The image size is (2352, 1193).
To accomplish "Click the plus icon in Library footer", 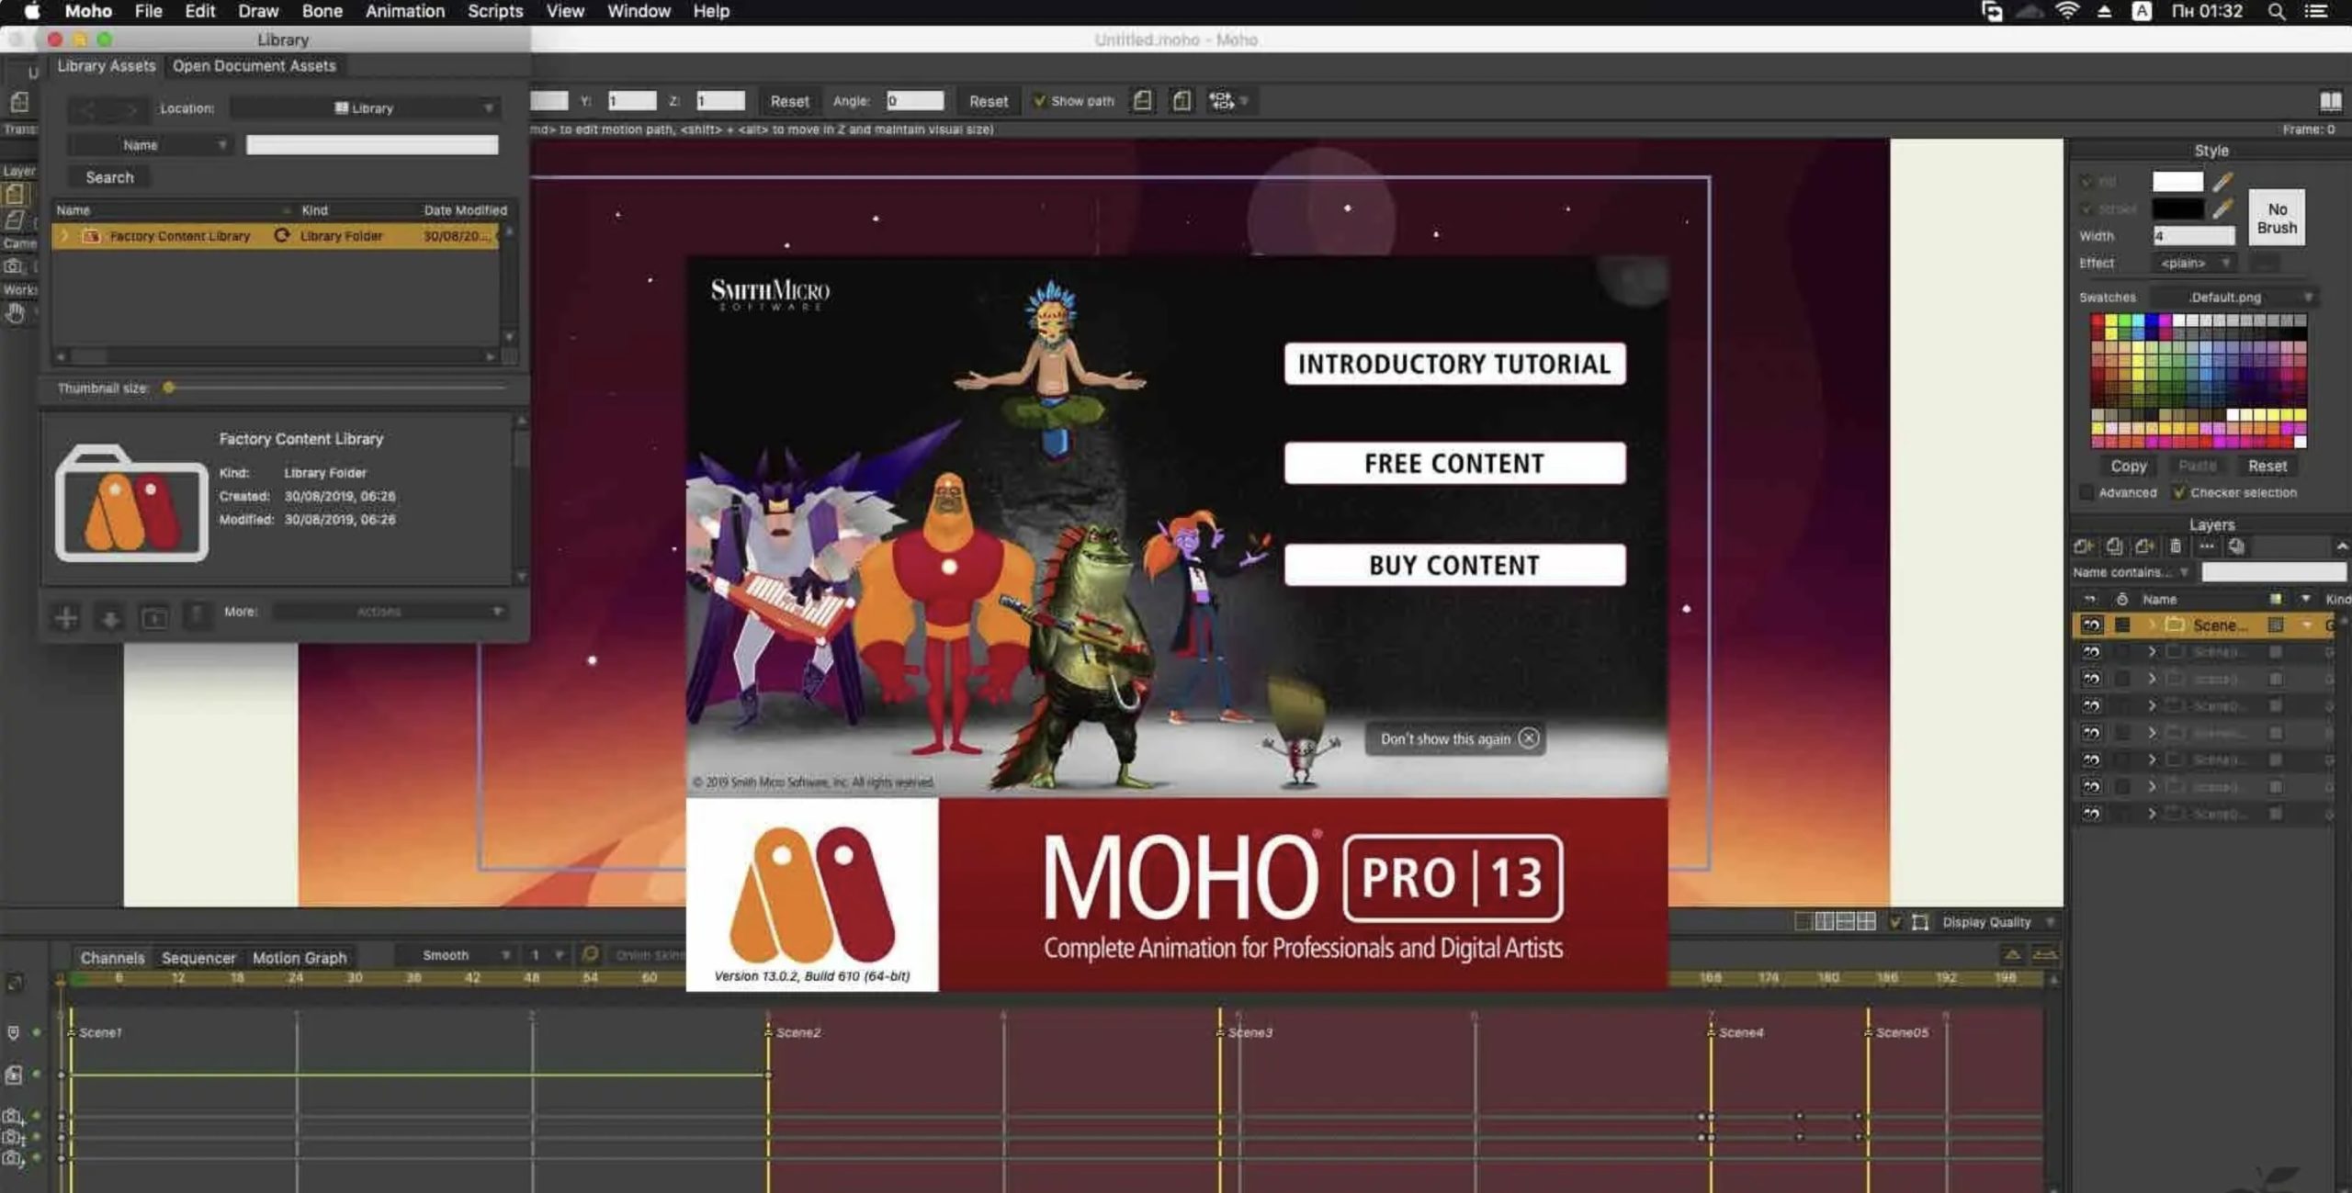I will point(66,617).
